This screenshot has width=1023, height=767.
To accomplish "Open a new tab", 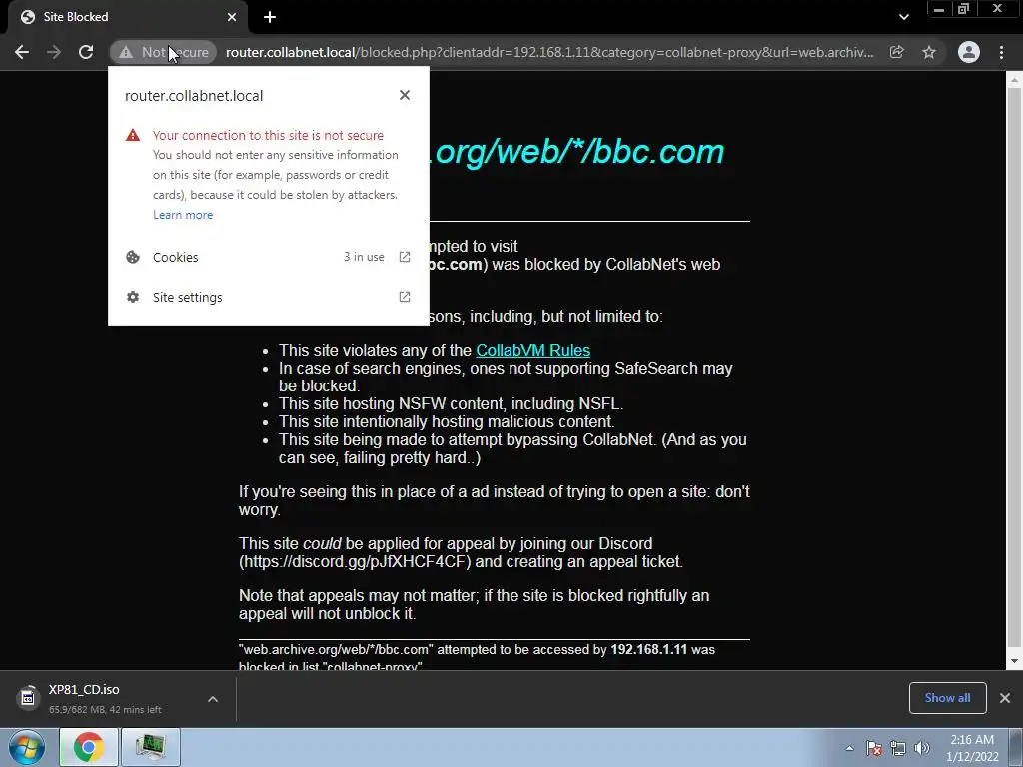I will pyautogui.click(x=270, y=17).
